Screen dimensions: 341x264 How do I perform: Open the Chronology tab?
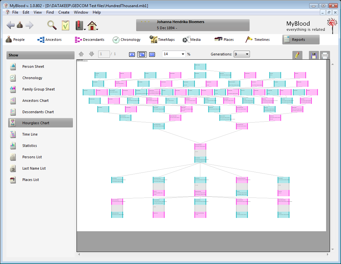(126, 40)
